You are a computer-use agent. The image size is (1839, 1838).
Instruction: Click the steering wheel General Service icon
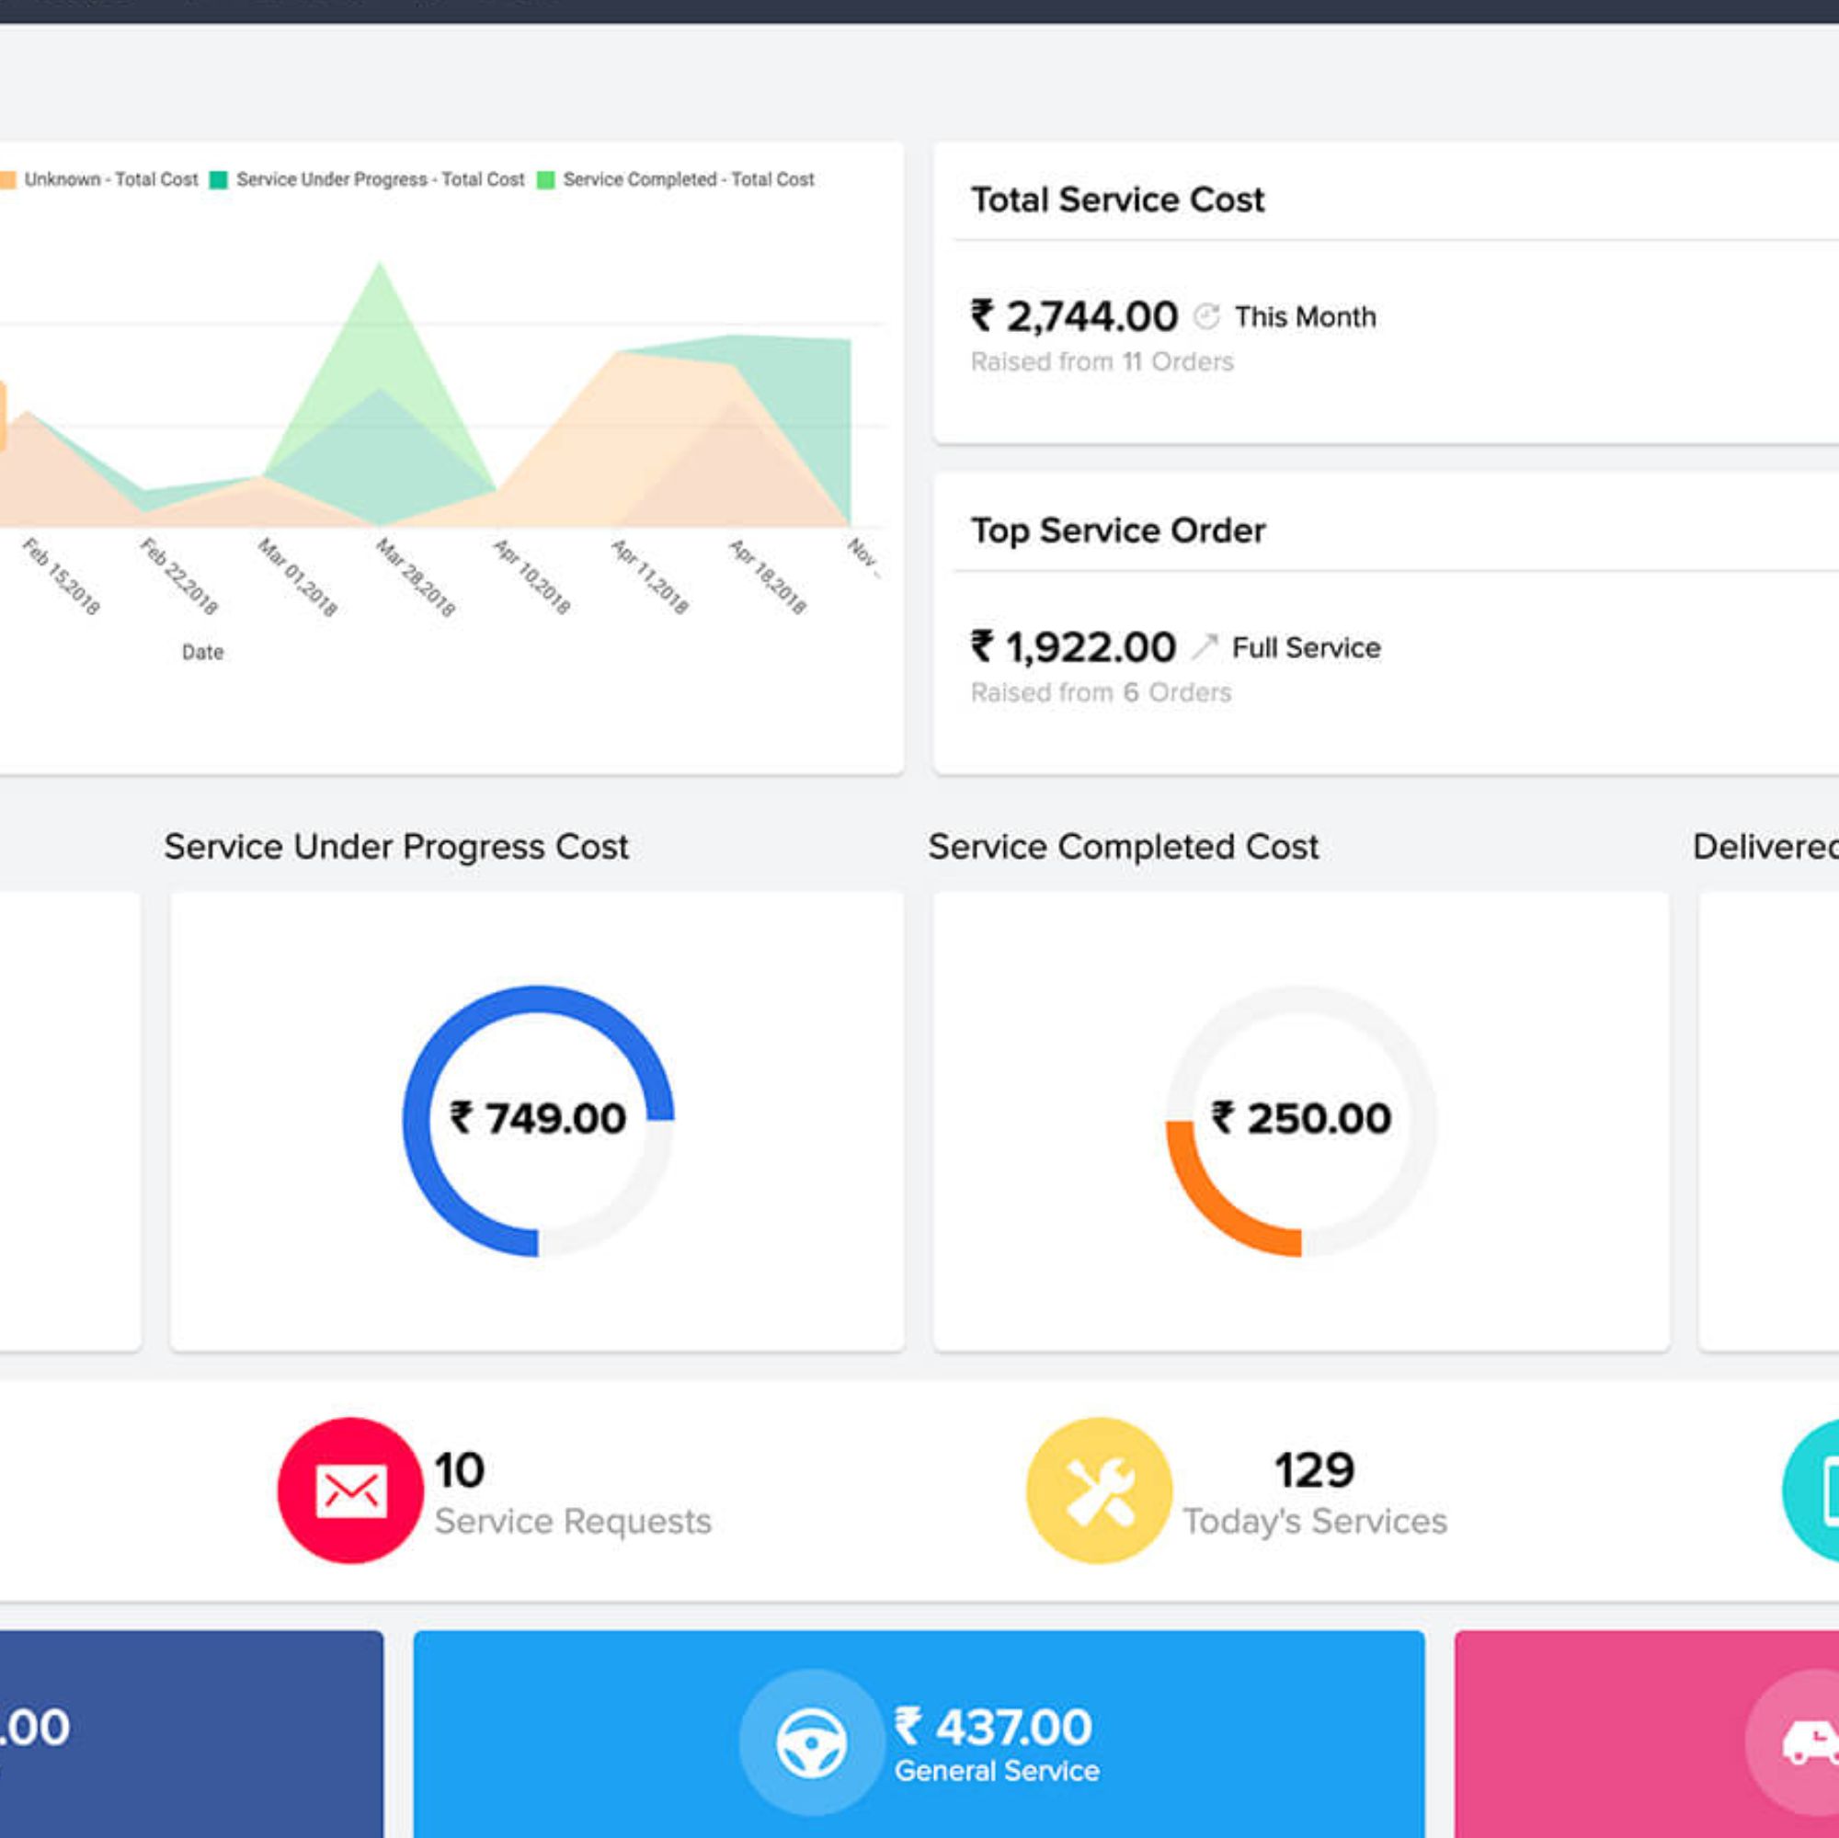[x=811, y=1742]
